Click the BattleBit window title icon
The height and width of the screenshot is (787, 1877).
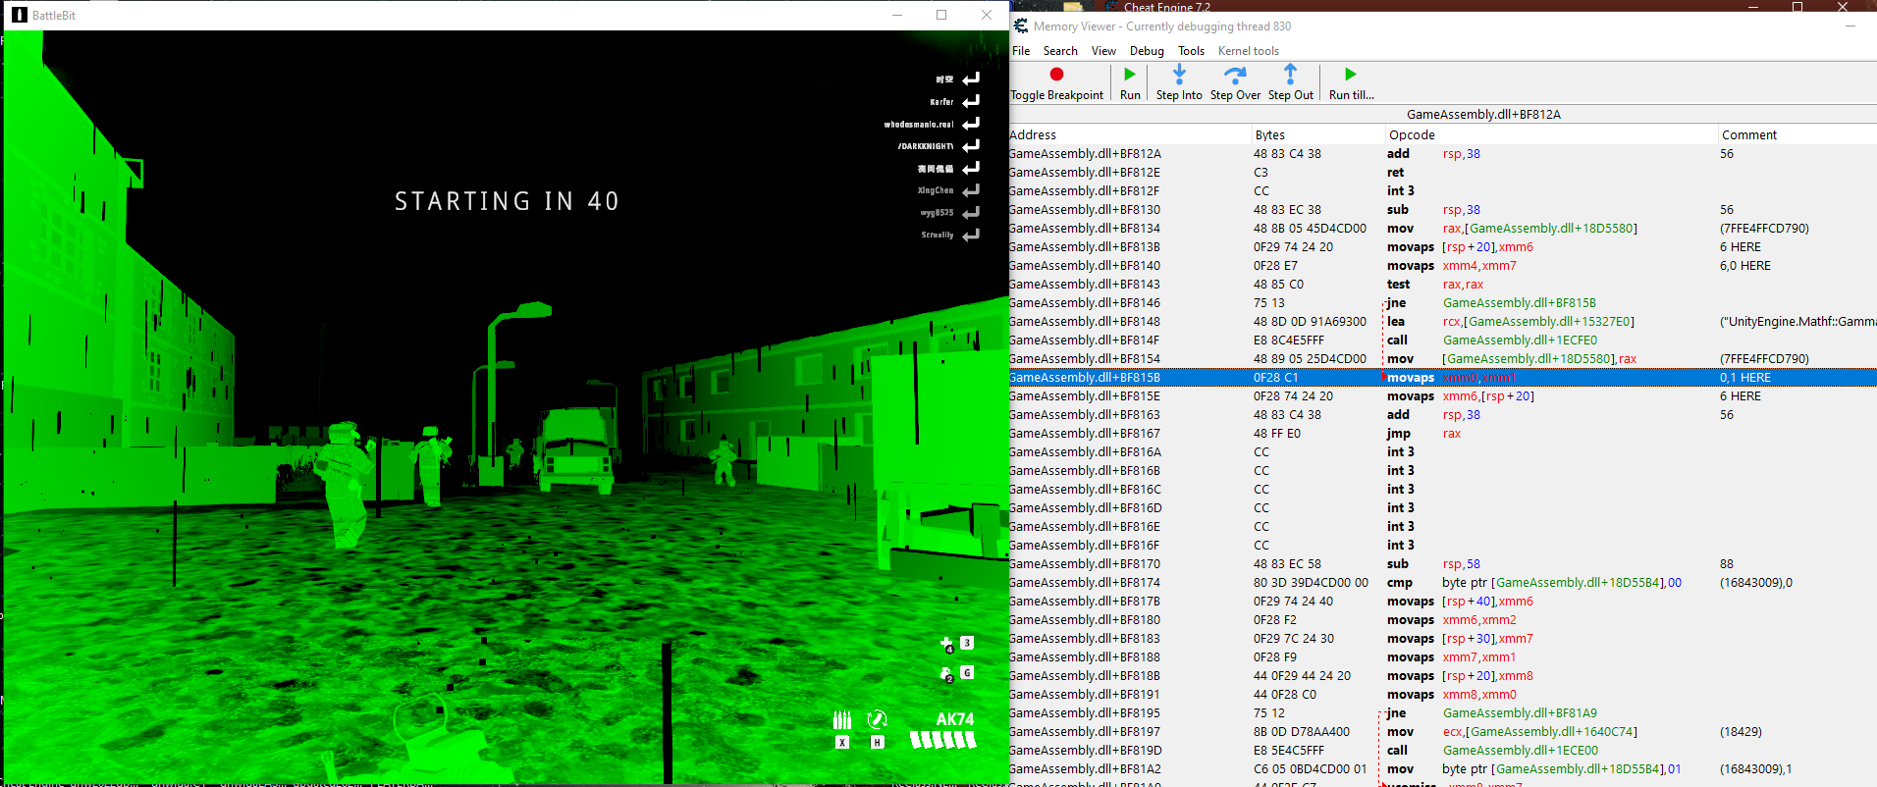20,15
